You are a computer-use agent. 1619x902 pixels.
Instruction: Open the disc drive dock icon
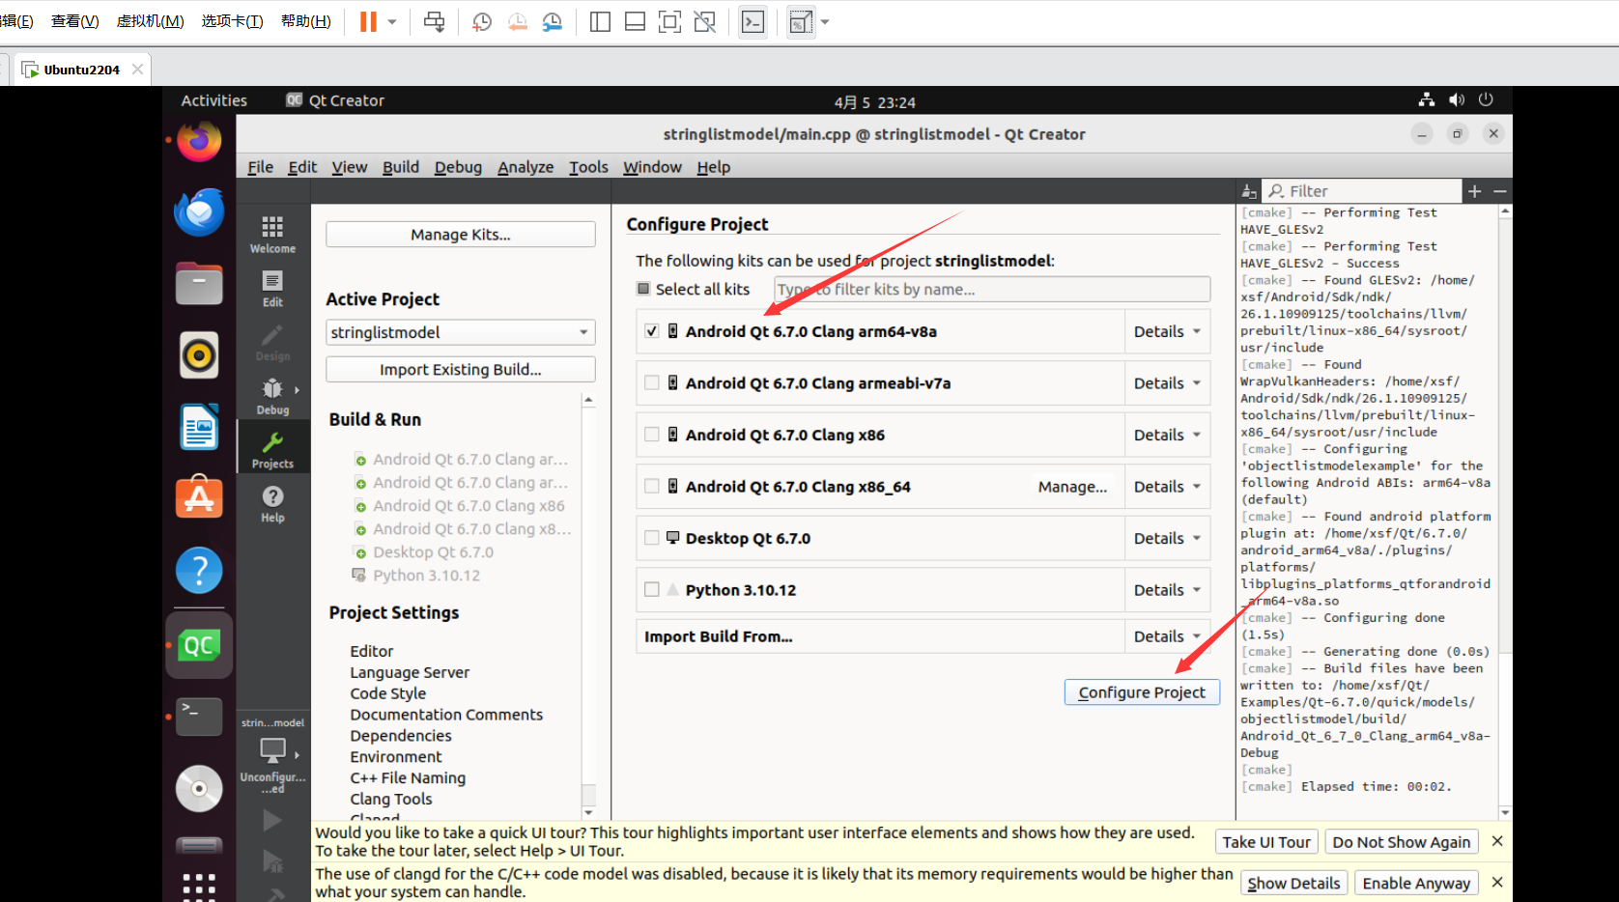click(199, 789)
